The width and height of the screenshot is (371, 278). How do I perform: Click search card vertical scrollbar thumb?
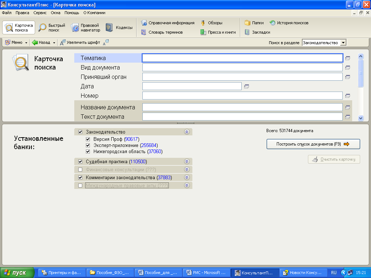(x=361, y=73)
